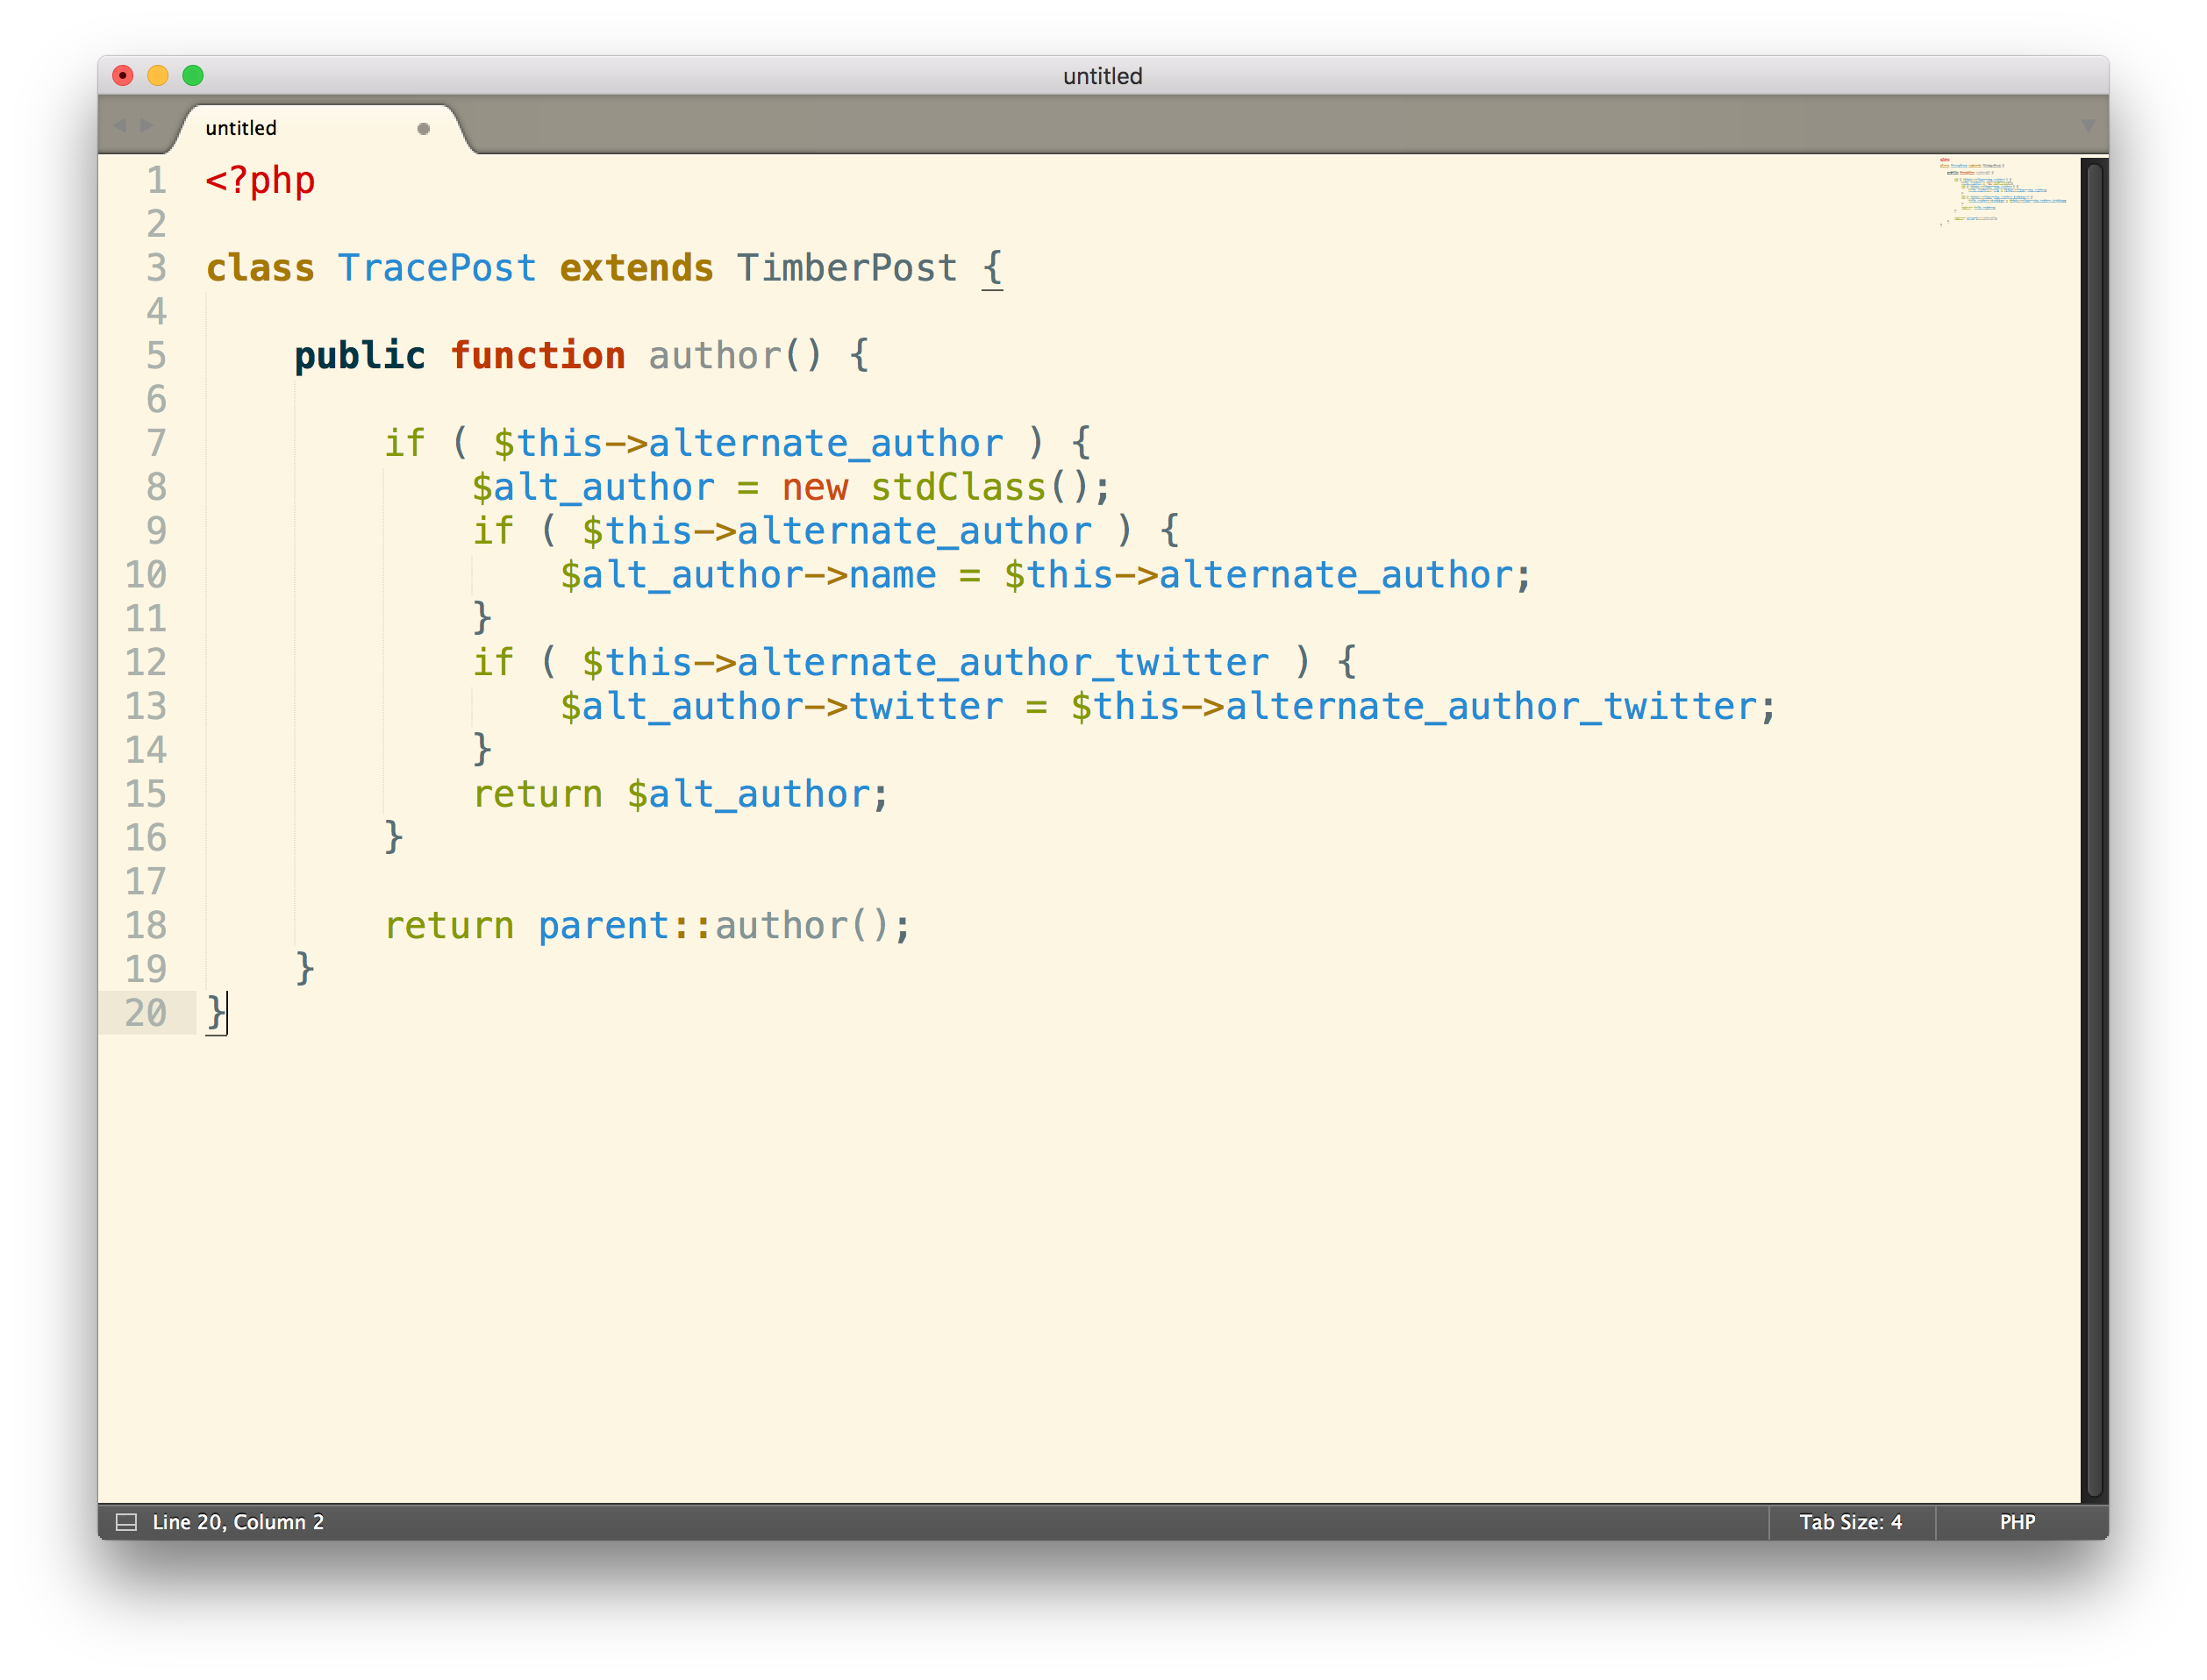Click line number 7 in gutter

156,443
